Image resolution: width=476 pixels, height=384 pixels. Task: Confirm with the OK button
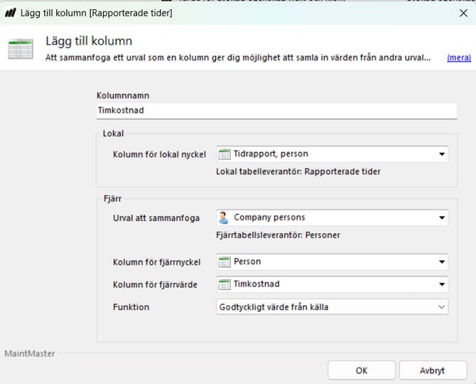pyautogui.click(x=361, y=370)
